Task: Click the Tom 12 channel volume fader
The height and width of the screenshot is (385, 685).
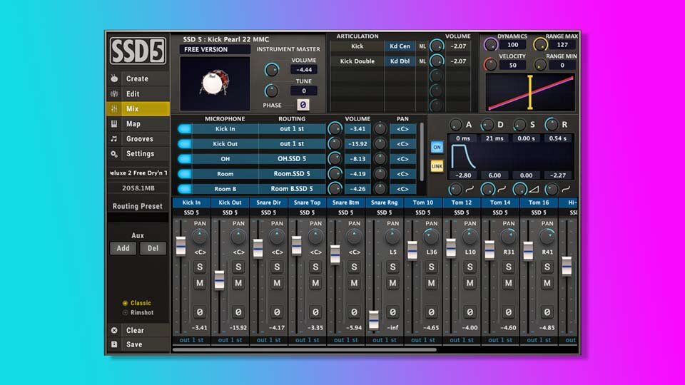Action: point(451,248)
